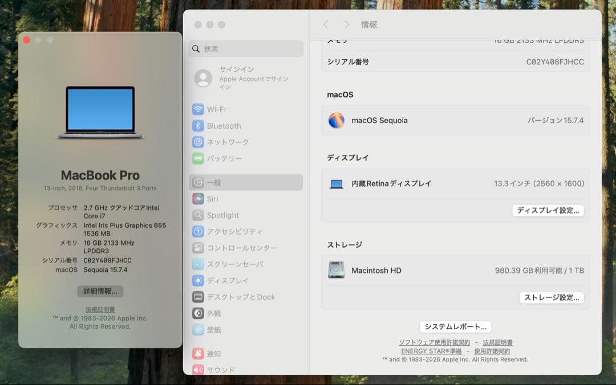Click the macOS Sequoia logo icon
The image size is (616, 385).
337,121
